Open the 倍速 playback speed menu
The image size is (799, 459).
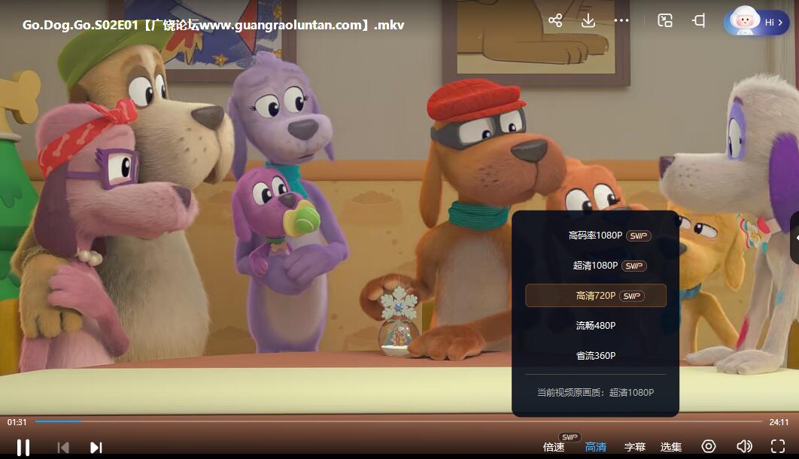[554, 447]
